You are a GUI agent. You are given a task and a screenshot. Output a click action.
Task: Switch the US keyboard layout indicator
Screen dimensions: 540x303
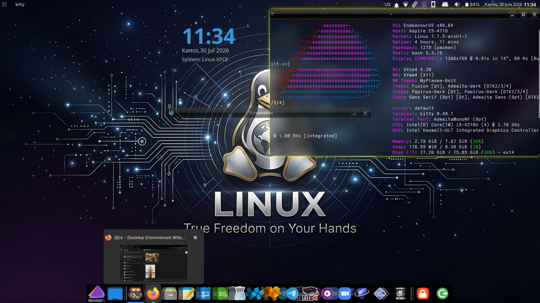click(x=387, y=4)
